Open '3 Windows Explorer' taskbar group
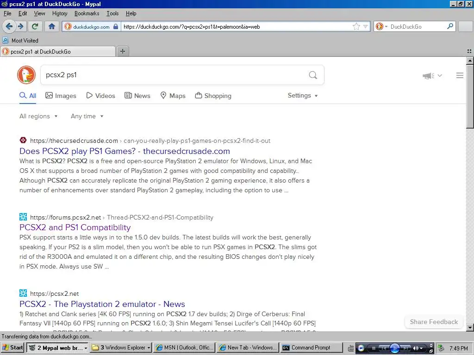The height and width of the screenshot is (355, 474). [x=121, y=348]
